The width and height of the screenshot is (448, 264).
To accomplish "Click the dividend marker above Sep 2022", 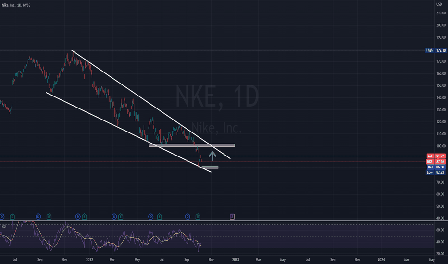I will point(187,216).
